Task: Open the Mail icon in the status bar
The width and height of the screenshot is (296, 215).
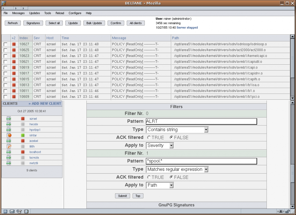Action: [x=12, y=212]
